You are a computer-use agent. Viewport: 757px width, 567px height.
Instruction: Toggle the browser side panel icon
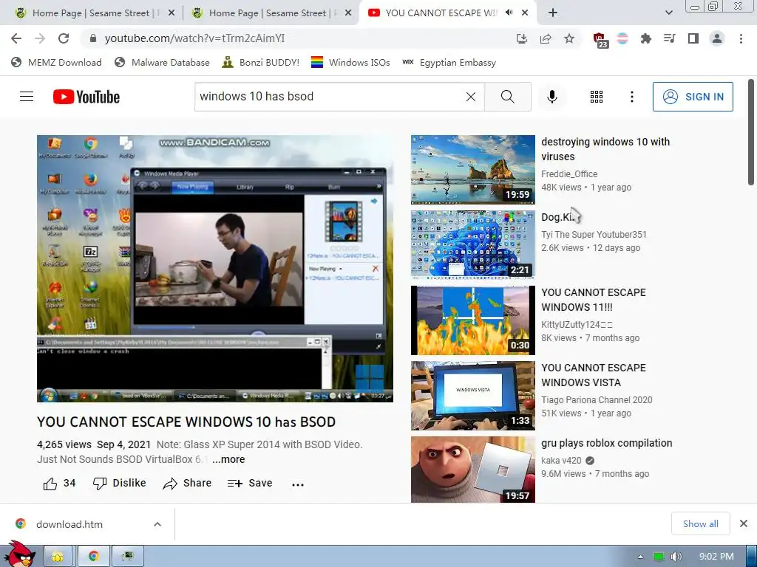pos(693,38)
